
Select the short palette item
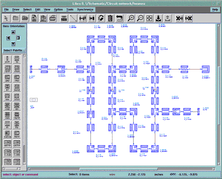click(17, 69)
